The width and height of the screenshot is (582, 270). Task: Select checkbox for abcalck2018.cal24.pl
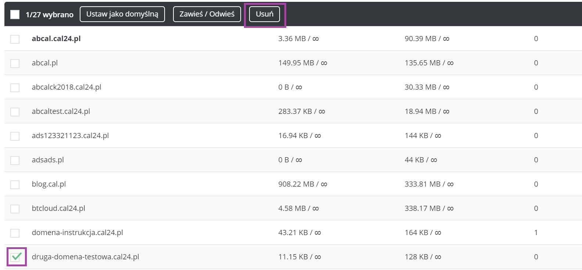pos(15,87)
